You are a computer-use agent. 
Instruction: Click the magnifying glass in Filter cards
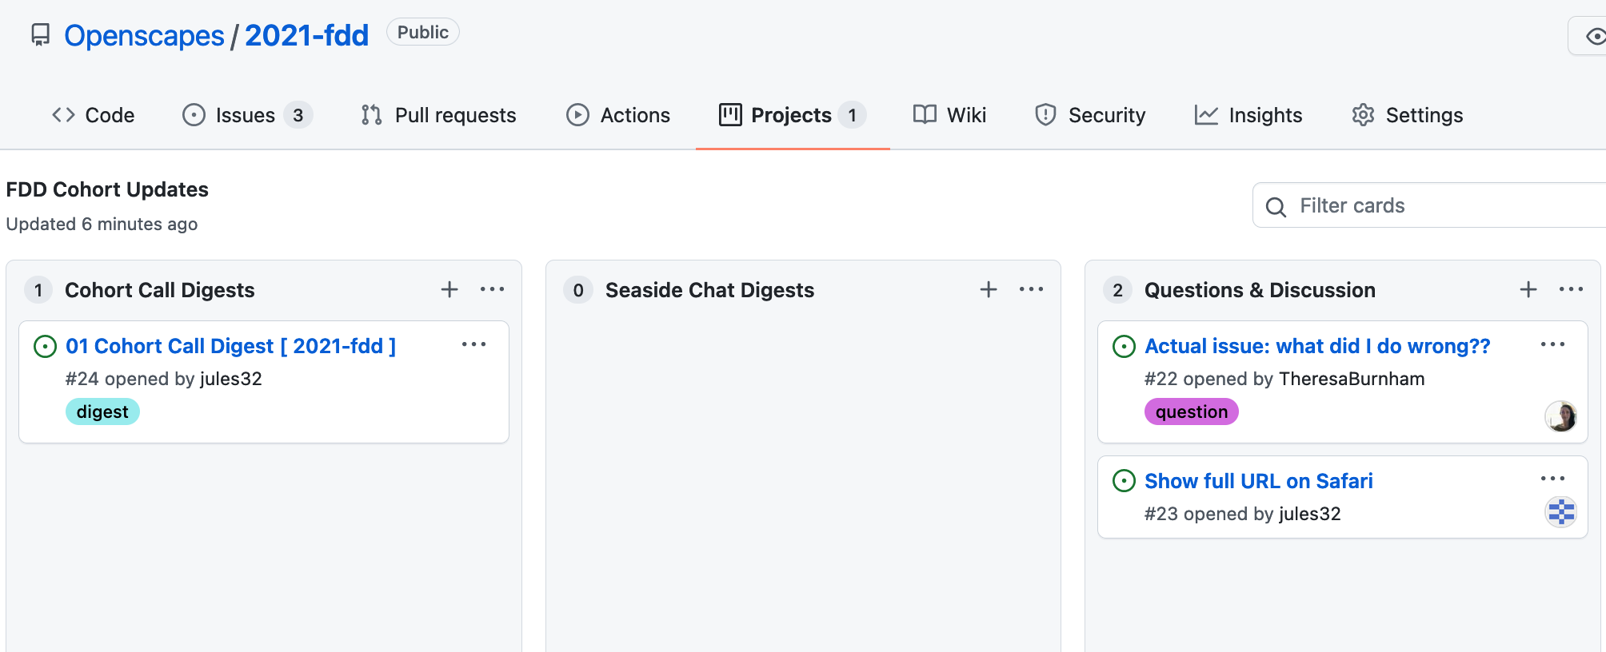tap(1276, 206)
